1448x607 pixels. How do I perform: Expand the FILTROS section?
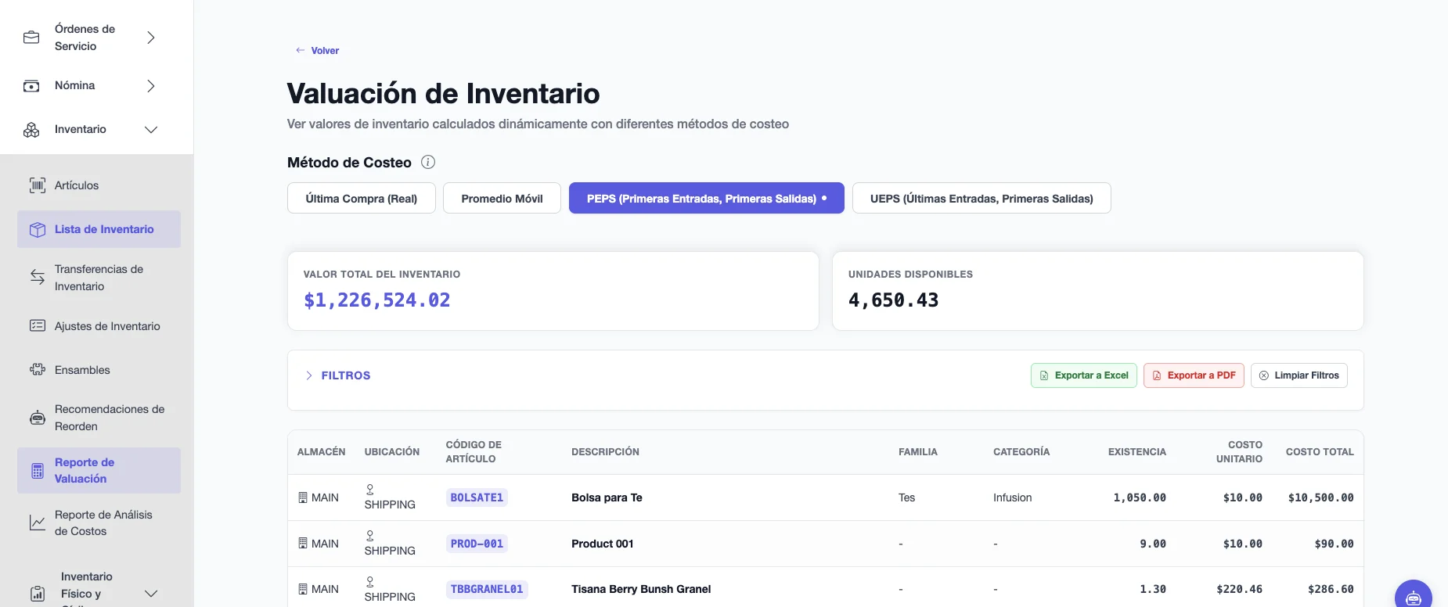[337, 375]
